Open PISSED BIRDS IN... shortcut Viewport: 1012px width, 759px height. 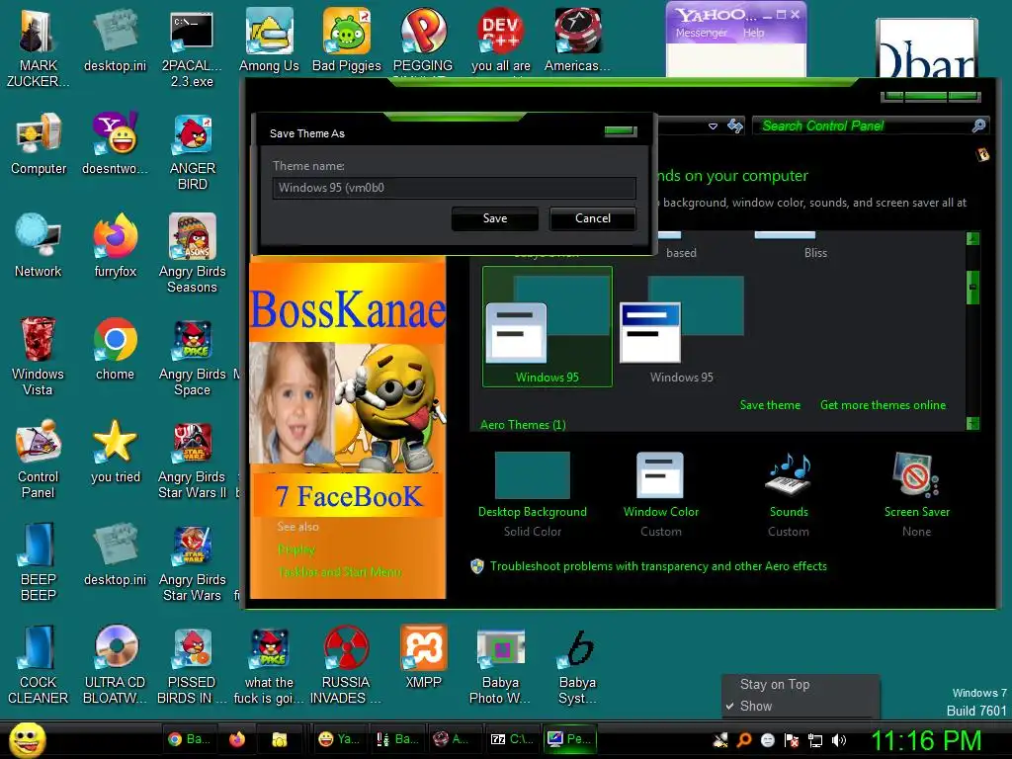[x=192, y=664]
